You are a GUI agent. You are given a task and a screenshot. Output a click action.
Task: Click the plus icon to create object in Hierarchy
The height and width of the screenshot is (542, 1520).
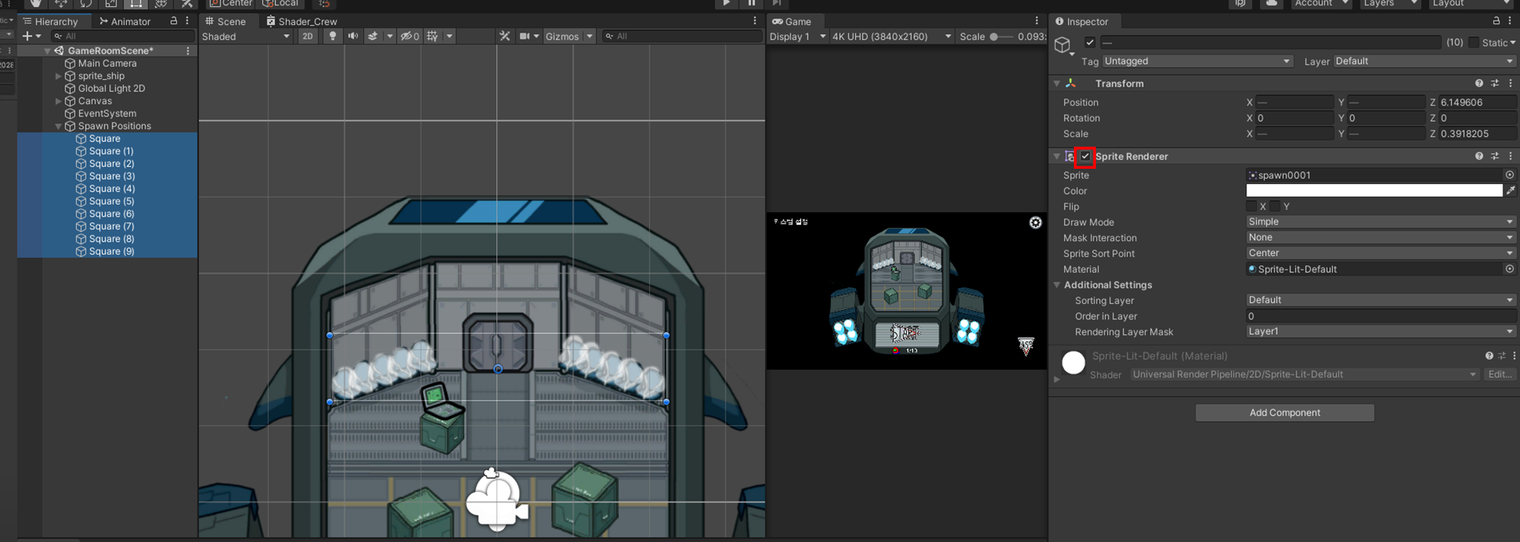tap(27, 36)
